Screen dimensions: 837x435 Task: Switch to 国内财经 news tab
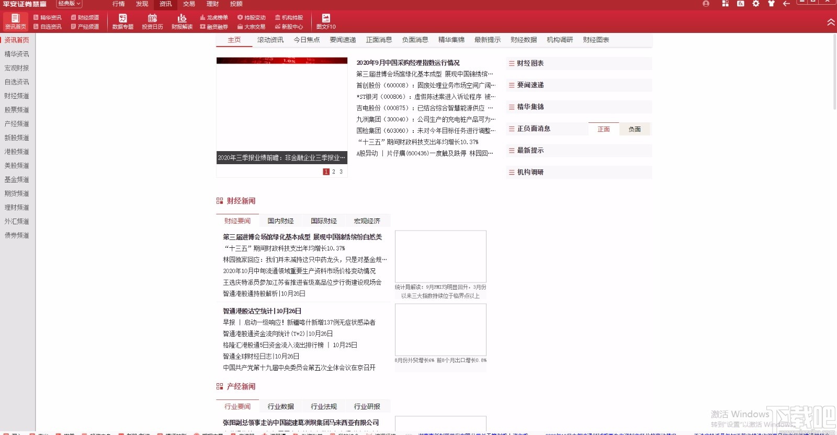click(x=280, y=221)
